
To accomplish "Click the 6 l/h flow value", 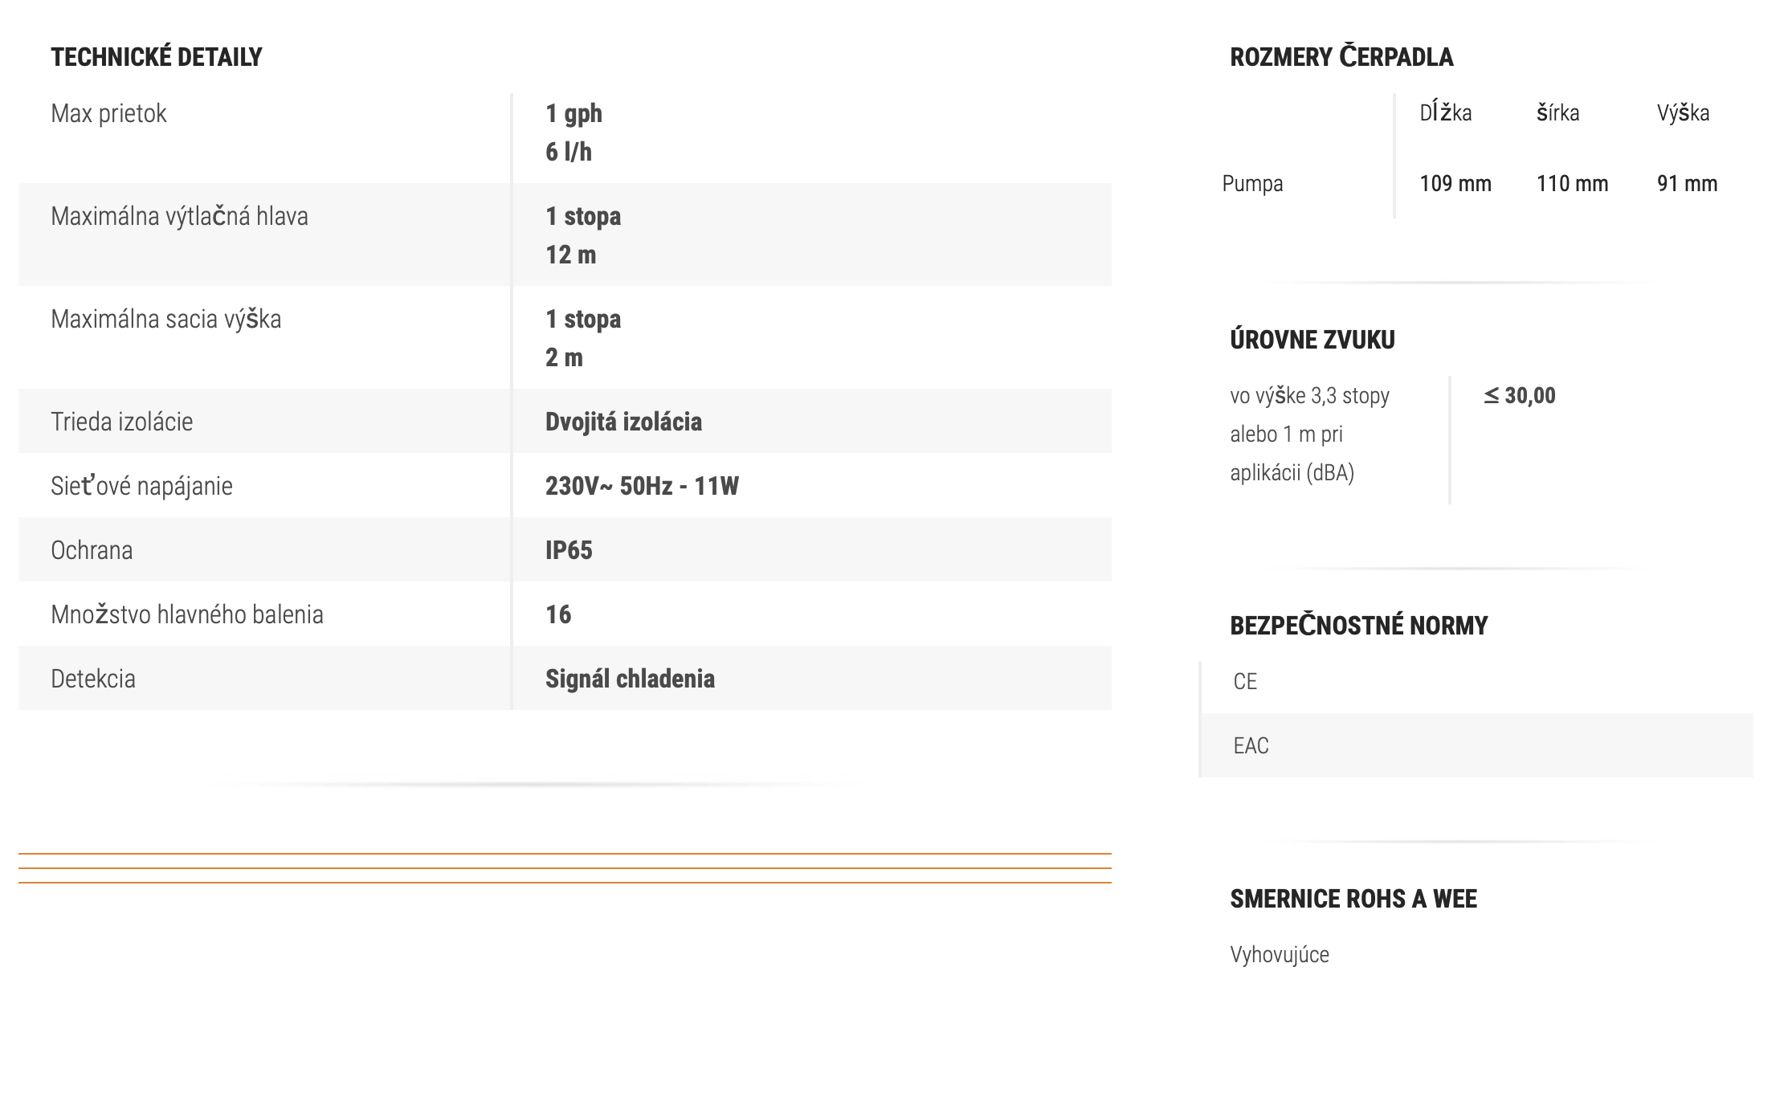I will click(x=569, y=152).
